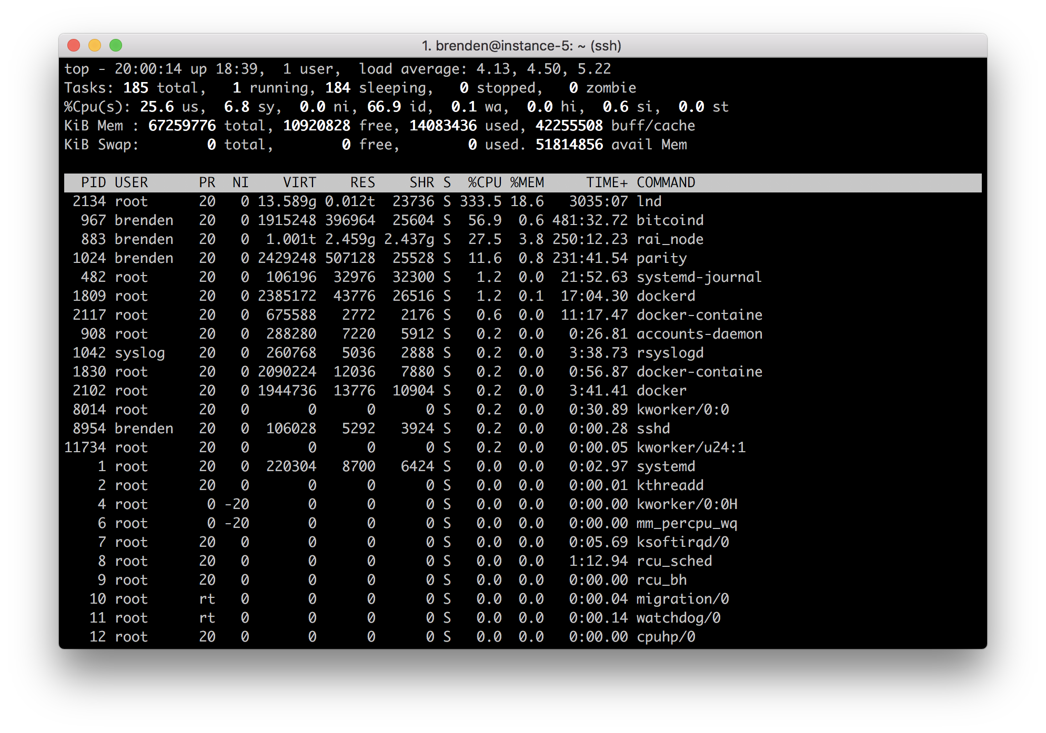Screen dimensions: 1046x733
Task: Click the VIRT column header
Action: coord(299,182)
